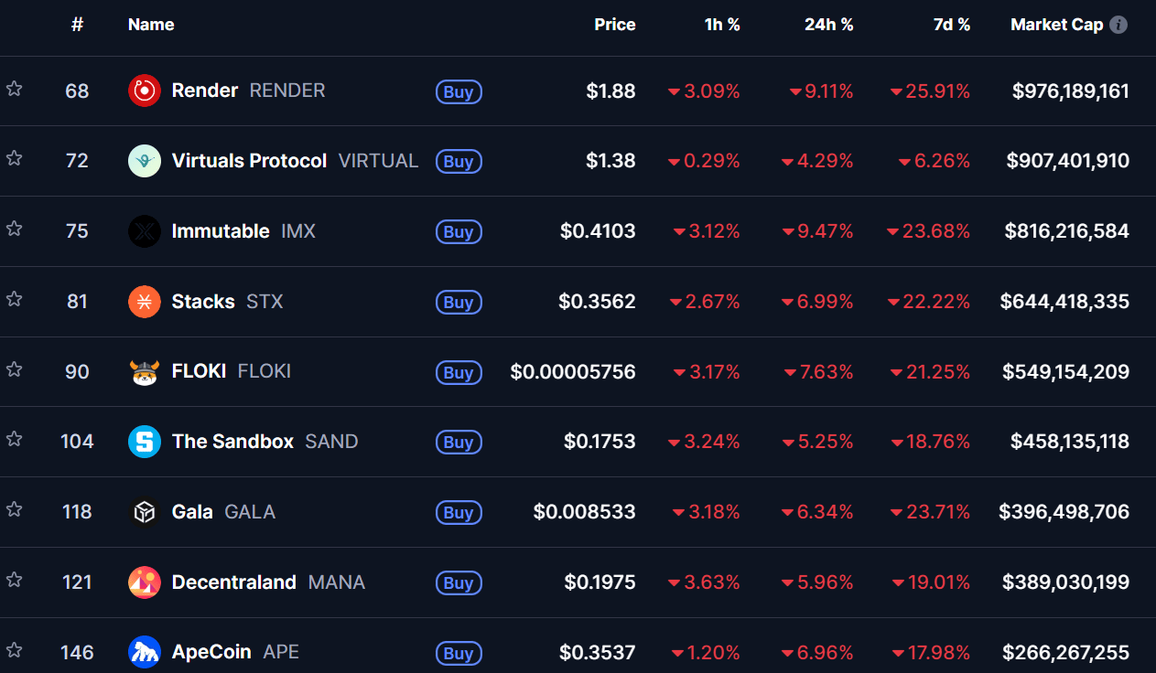The height and width of the screenshot is (673, 1156).
Task: Click the Virtuals Protocol logo icon
Action: pyautogui.click(x=145, y=161)
